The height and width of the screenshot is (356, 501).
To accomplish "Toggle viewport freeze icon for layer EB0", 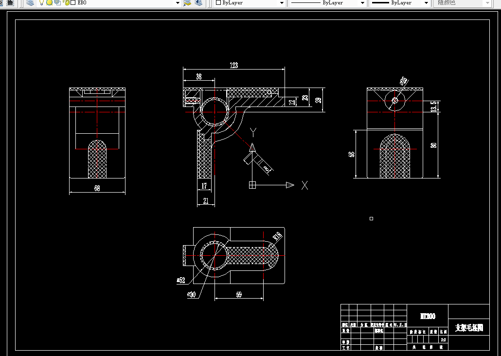I will [57, 2].
